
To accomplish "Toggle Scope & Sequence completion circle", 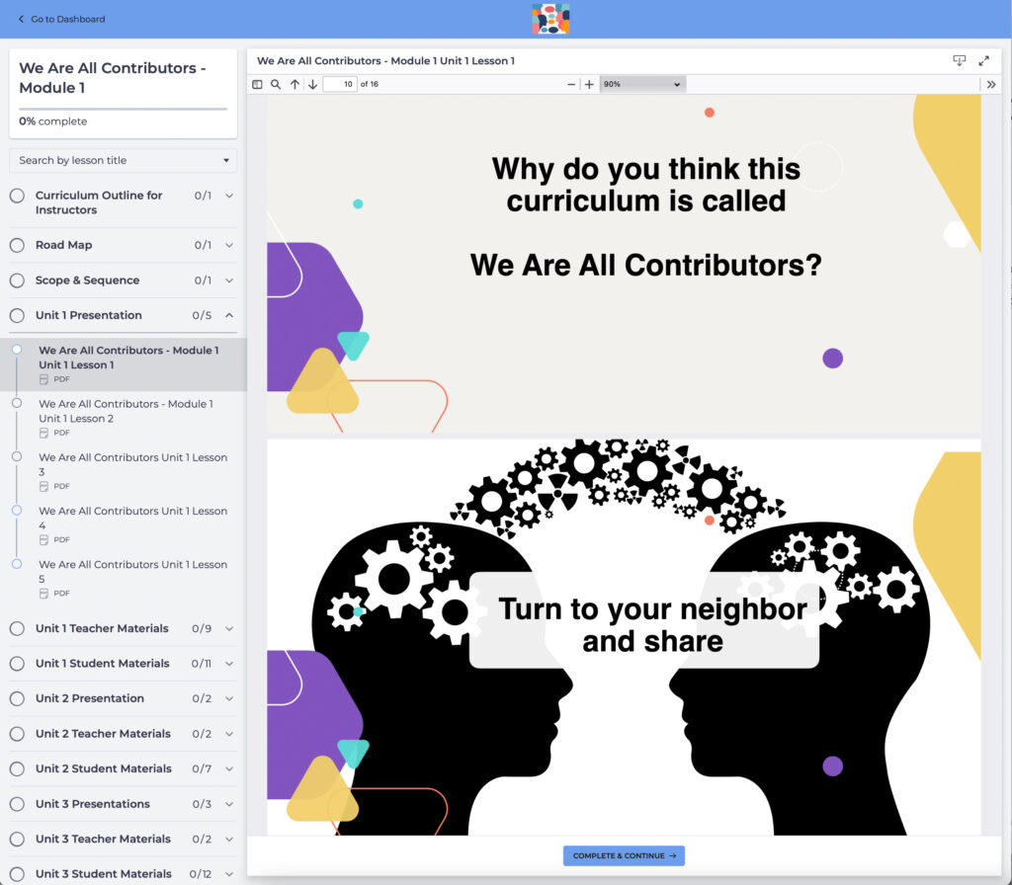I will coord(17,281).
